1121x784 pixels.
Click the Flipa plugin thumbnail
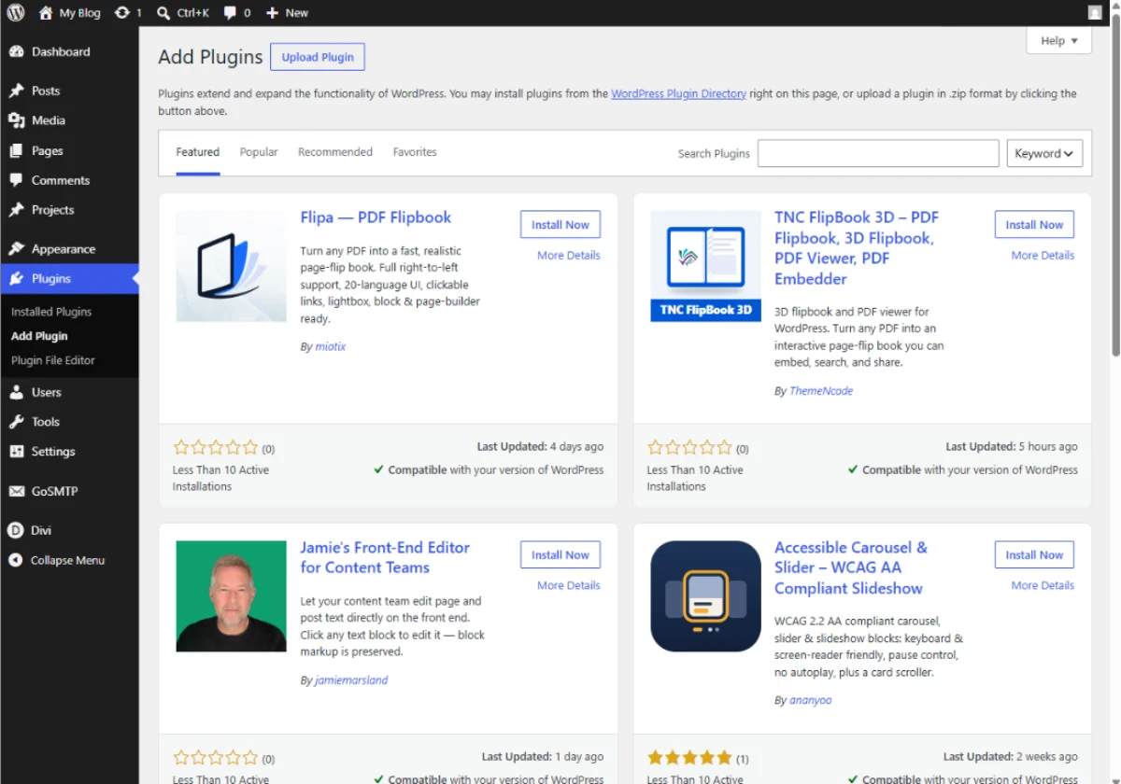point(232,266)
